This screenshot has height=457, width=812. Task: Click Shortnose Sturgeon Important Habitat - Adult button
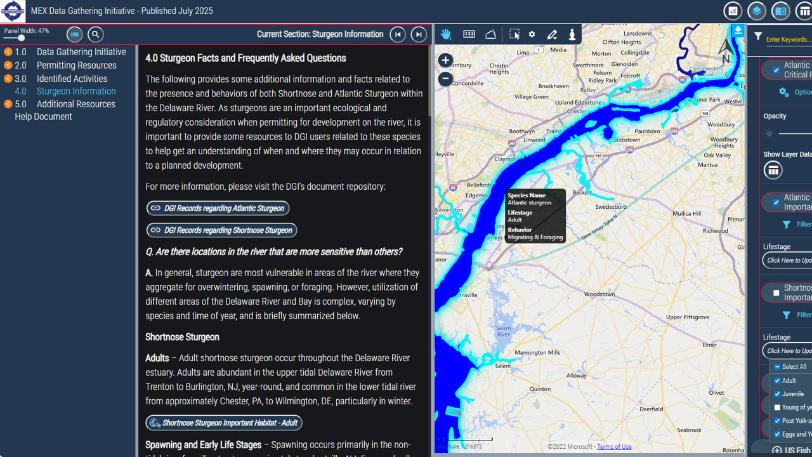point(223,423)
